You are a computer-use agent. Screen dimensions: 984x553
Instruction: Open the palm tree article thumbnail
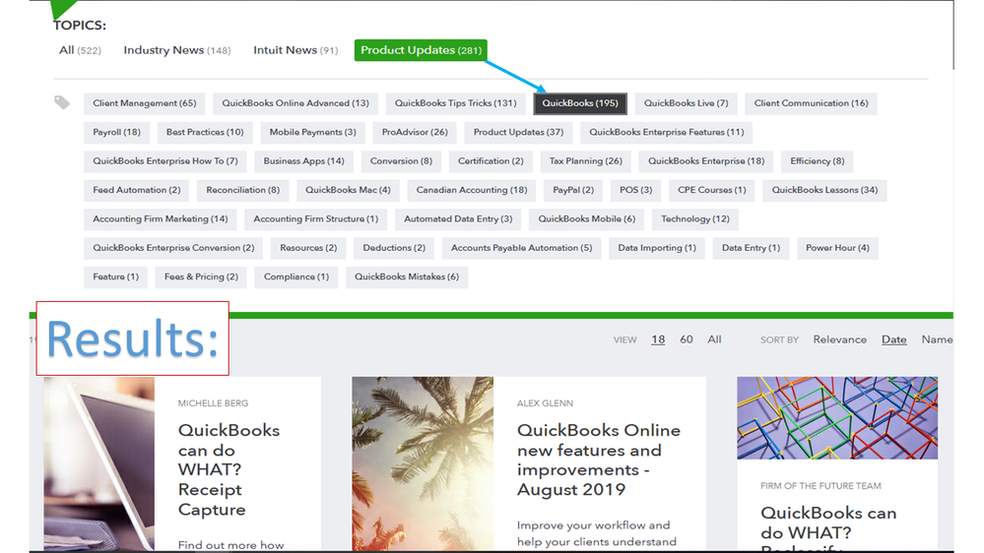click(x=423, y=463)
